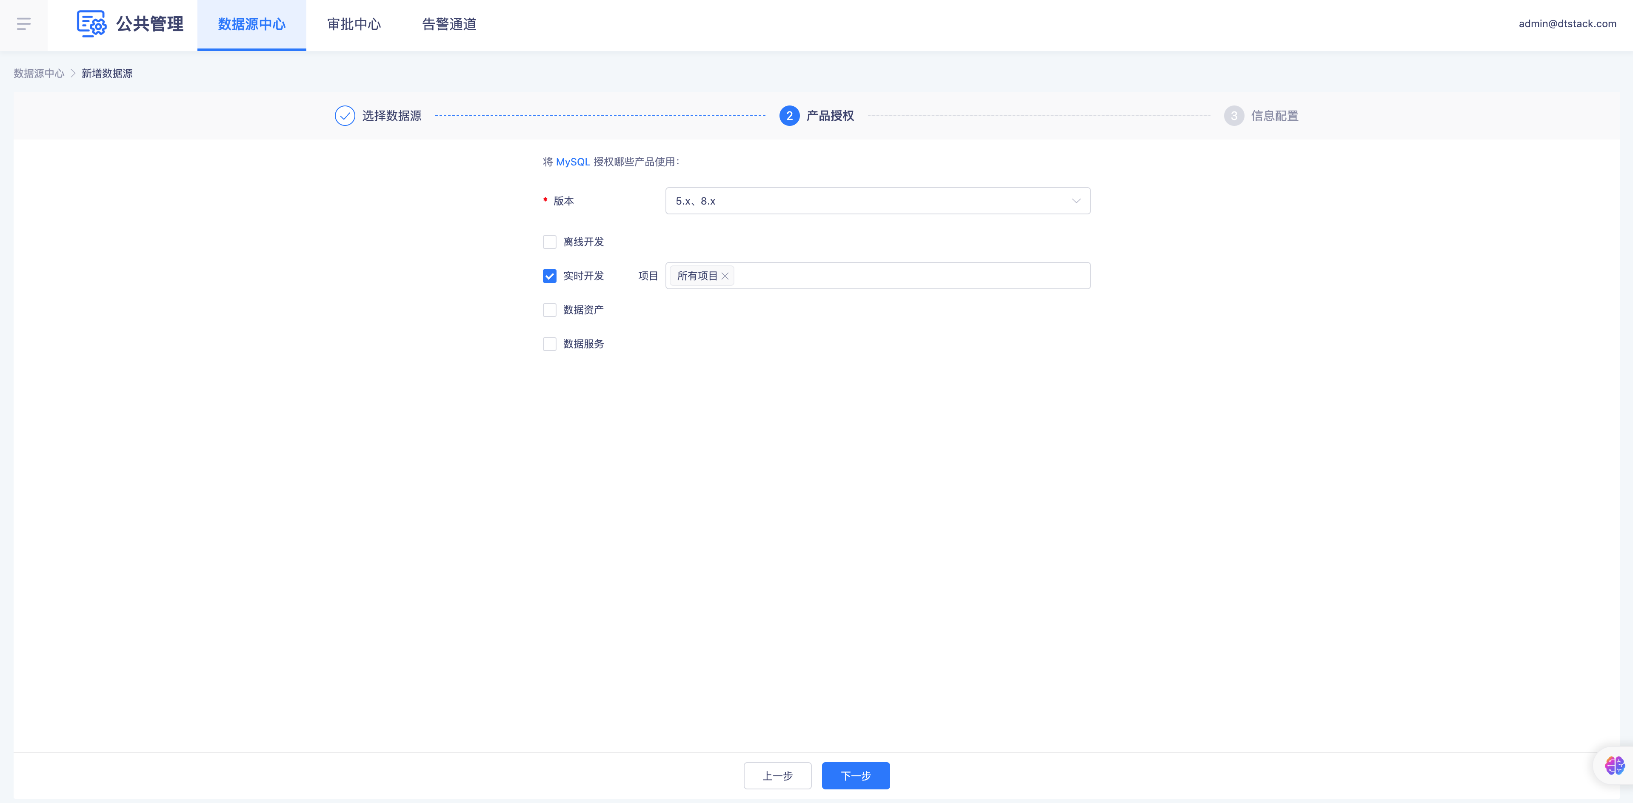Remove the 所有项目 tag
The height and width of the screenshot is (803, 1633).
(x=725, y=276)
